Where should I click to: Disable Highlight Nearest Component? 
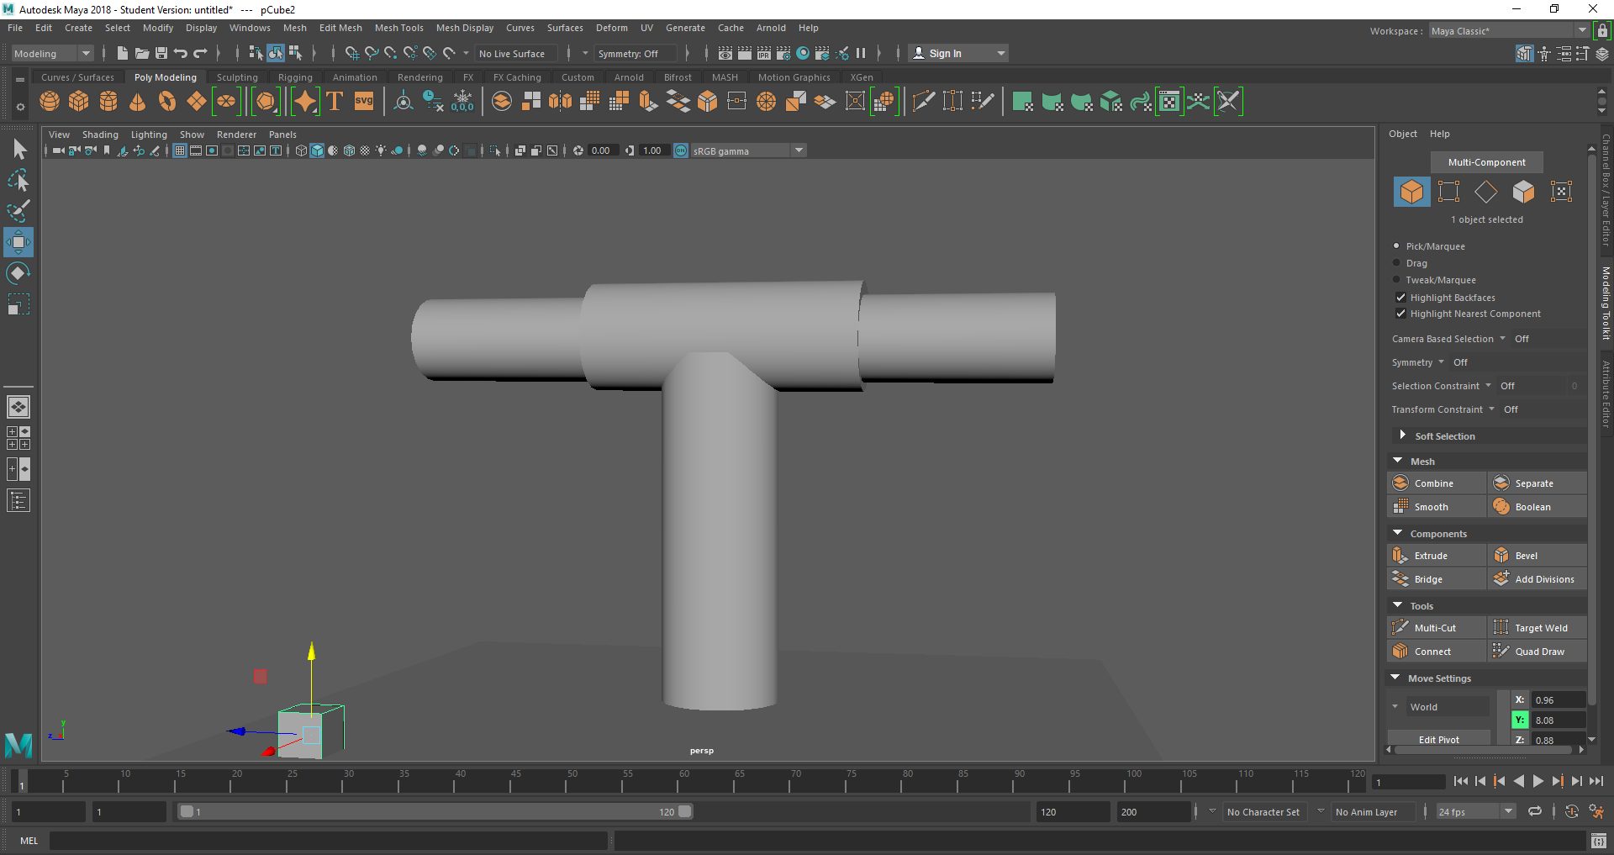click(x=1400, y=314)
